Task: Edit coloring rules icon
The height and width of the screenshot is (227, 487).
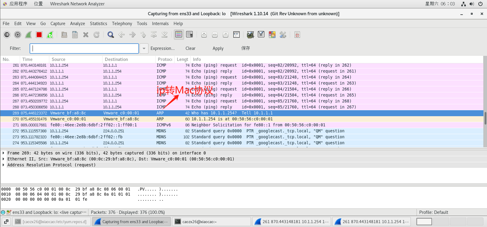Action: [x=272, y=35]
